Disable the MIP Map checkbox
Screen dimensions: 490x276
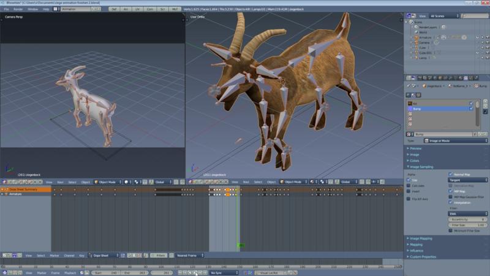tap(451, 191)
